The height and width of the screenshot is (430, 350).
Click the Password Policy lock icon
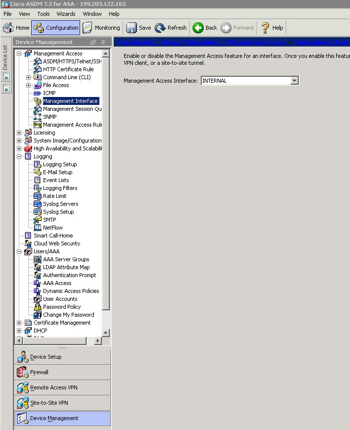pos(37,307)
